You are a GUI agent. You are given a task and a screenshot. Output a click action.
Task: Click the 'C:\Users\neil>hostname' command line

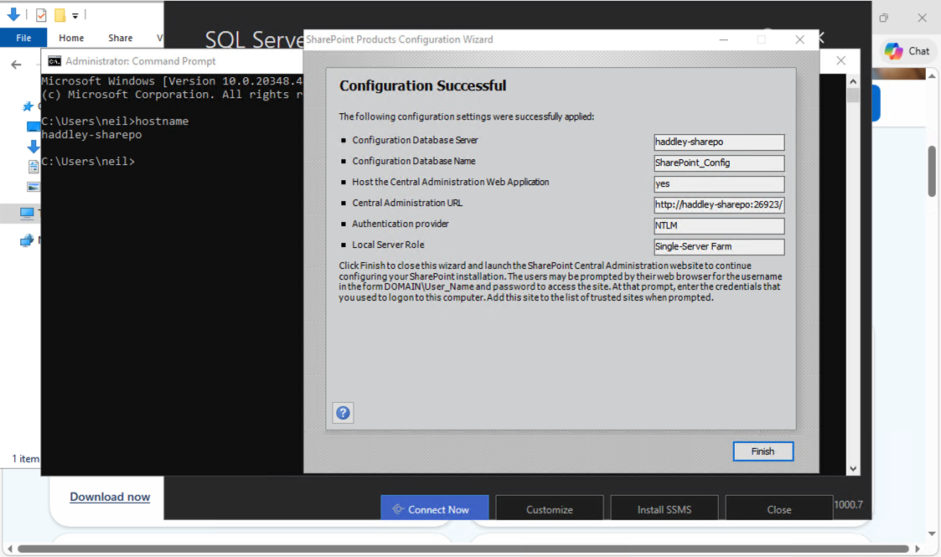[x=115, y=121]
